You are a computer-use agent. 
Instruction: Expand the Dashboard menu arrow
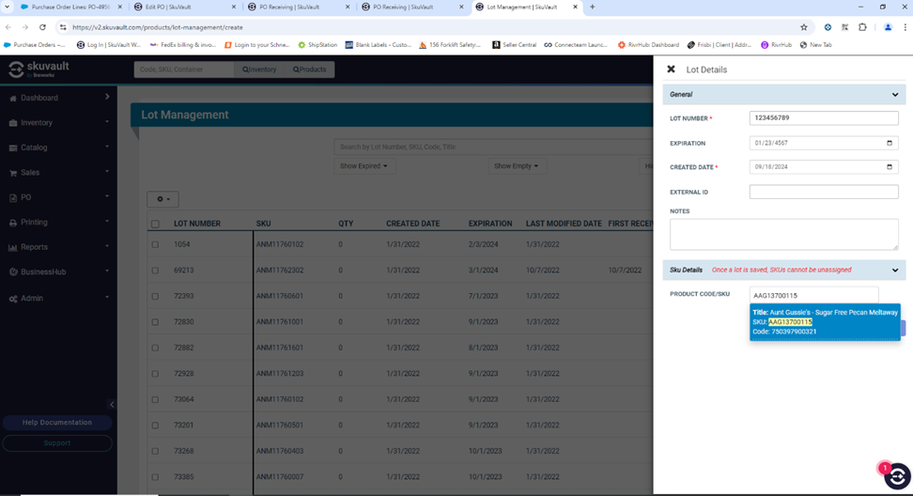point(107,97)
